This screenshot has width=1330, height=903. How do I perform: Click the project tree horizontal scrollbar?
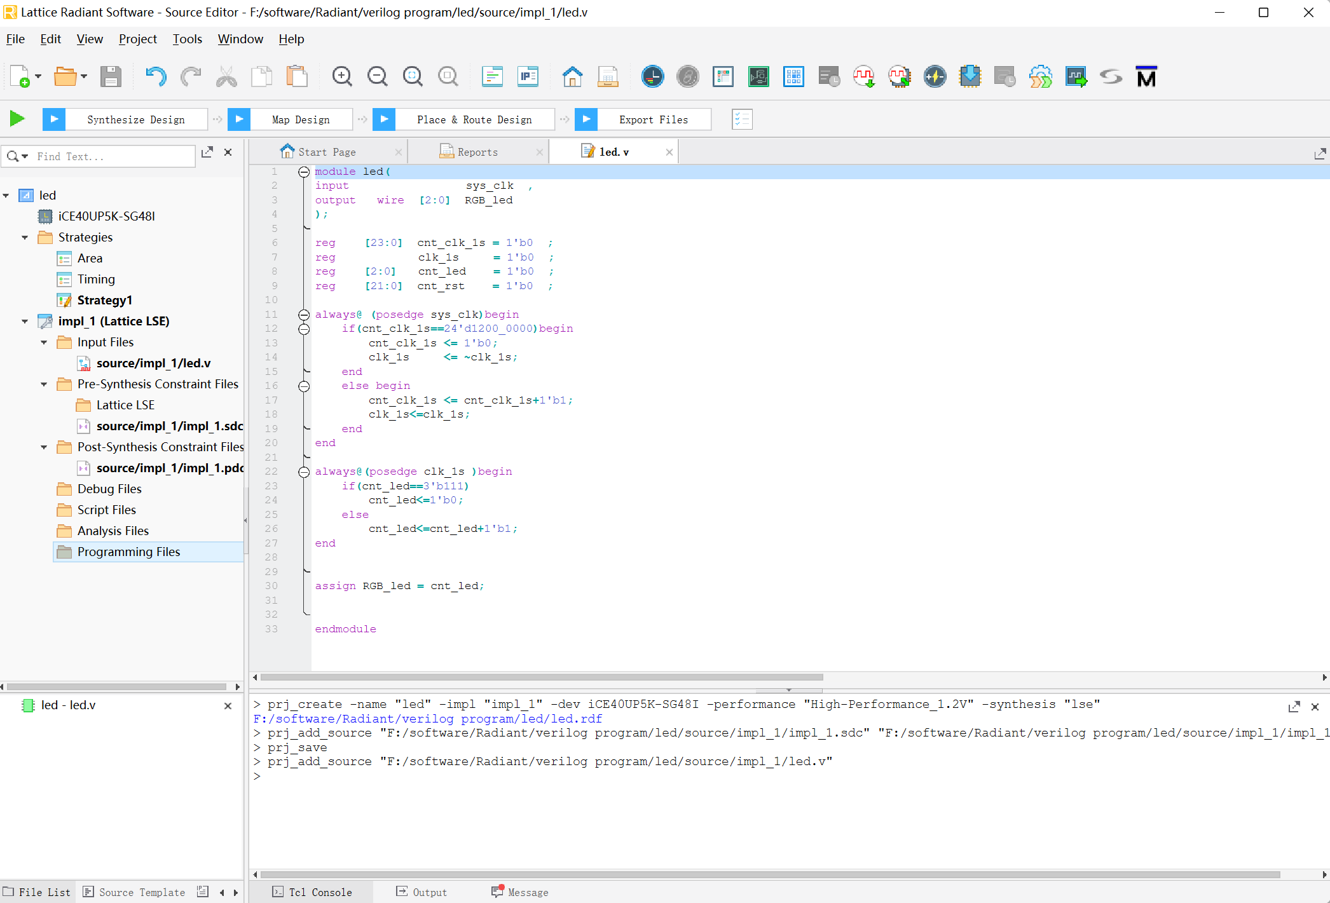(x=117, y=687)
